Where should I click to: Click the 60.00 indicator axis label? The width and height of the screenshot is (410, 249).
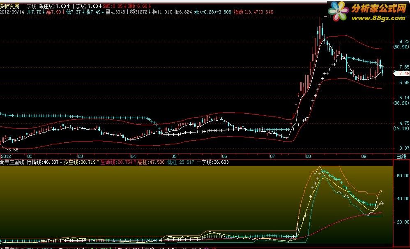pos(403,176)
